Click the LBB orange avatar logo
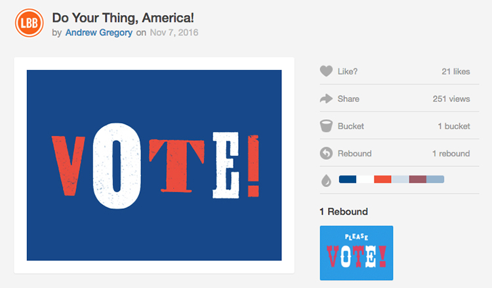 click(28, 24)
